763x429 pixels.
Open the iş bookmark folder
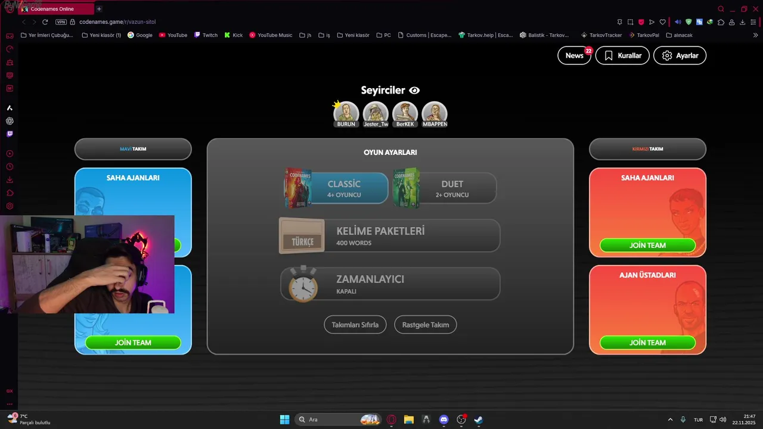pyautogui.click(x=324, y=35)
